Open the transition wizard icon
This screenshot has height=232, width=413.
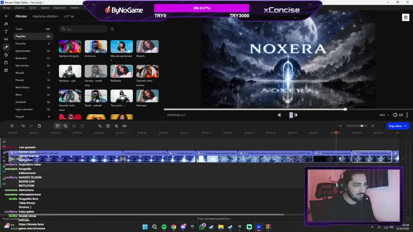pos(125,126)
